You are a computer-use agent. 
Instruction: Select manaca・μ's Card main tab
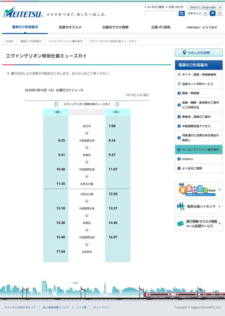(202, 27)
